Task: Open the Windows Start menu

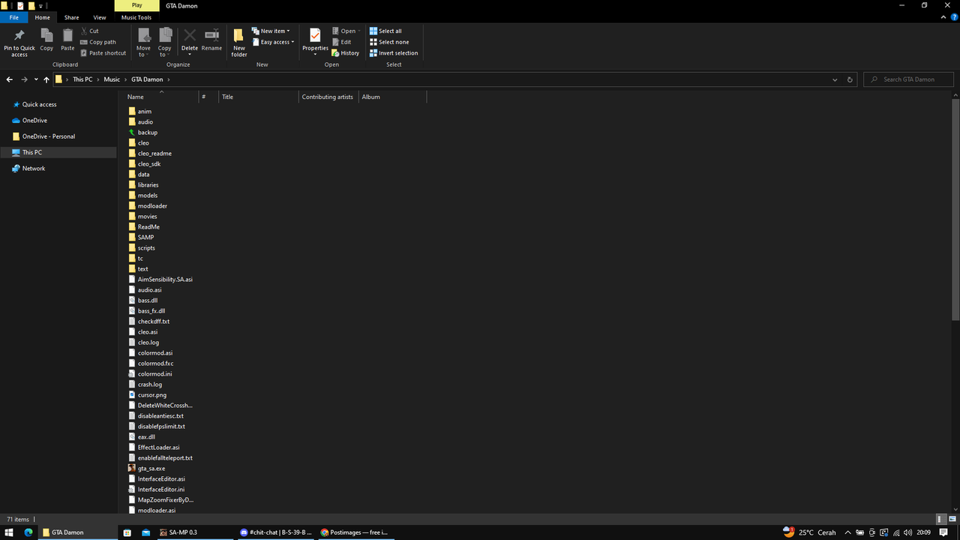Action: pos(10,532)
